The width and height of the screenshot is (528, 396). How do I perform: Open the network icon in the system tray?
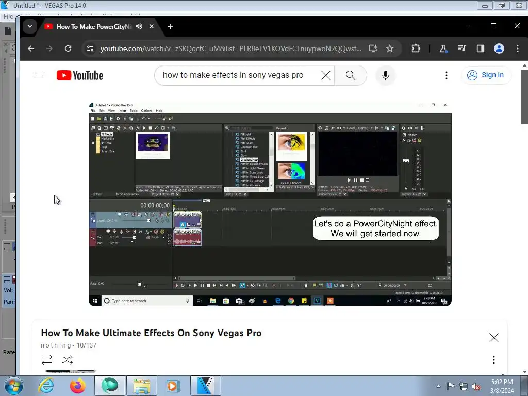tap(464, 386)
